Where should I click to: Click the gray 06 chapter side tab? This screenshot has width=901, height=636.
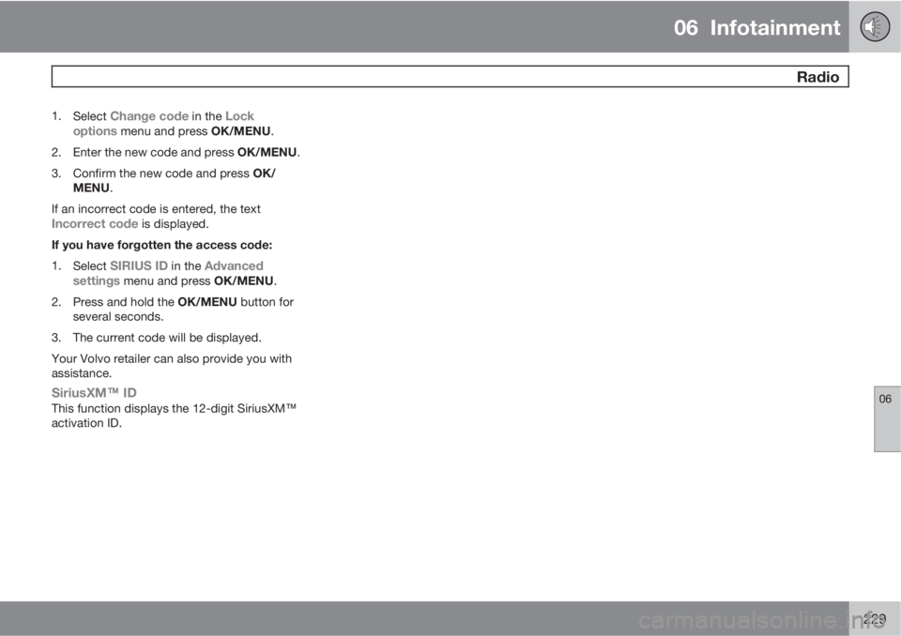[887, 418]
